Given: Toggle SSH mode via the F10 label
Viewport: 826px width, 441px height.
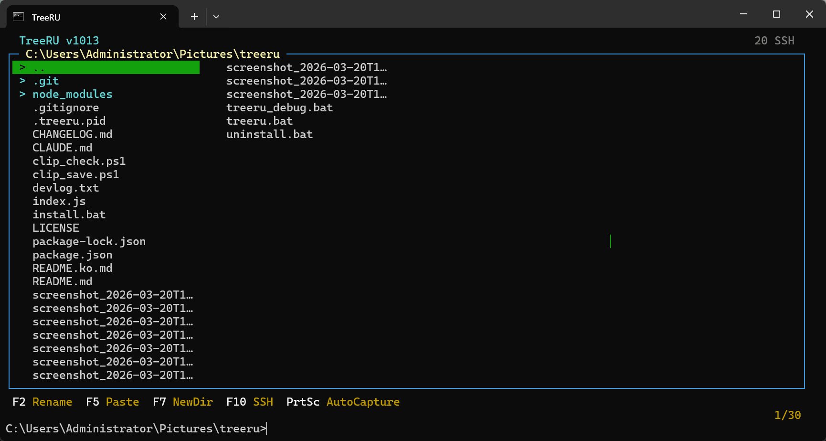Looking at the screenshot, I should [236, 402].
